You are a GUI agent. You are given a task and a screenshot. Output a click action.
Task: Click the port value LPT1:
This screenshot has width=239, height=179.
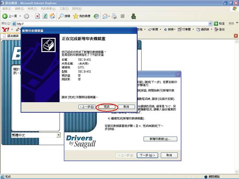[x=81, y=67]
